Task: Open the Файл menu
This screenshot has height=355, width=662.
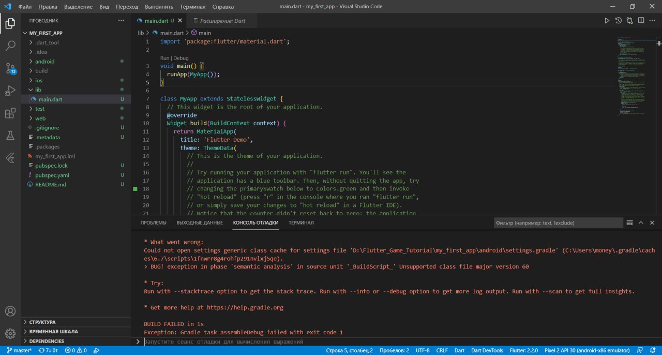Action: [25, 7]
